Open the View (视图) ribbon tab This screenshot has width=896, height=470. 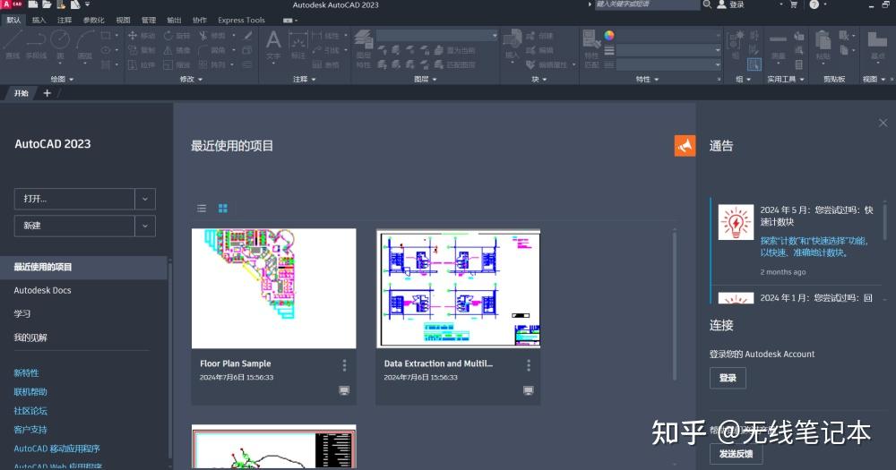123,20
